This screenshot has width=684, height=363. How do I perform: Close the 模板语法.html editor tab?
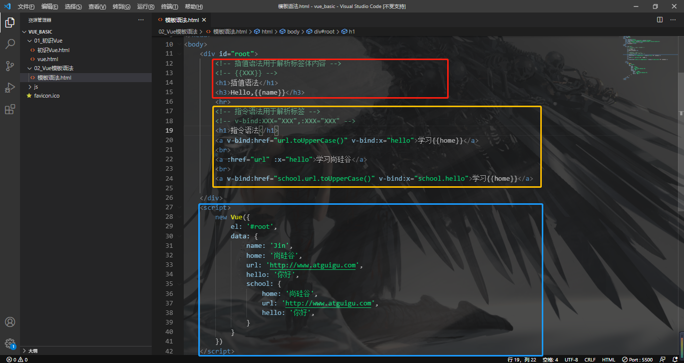(x=205, y=20)
